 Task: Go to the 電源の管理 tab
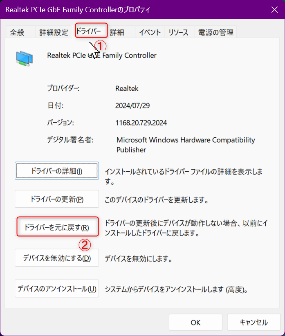(215, 32)
